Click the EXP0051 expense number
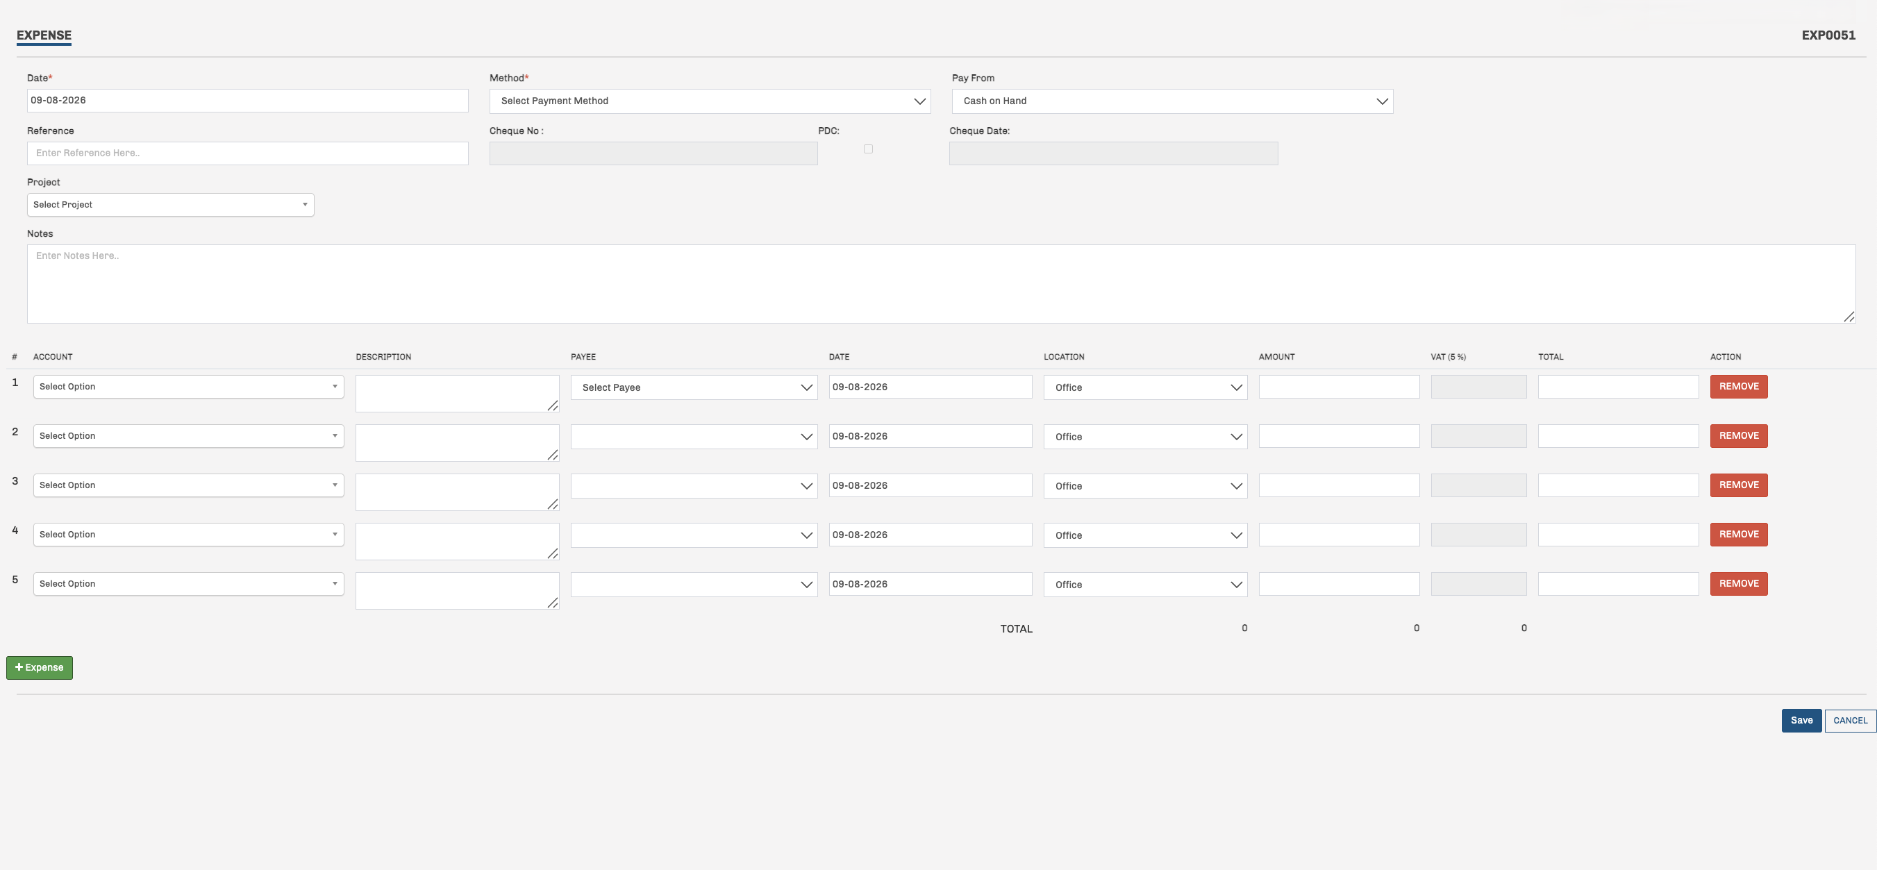The height and width of the screenshot is (870, 1877). pos(1828,35)
